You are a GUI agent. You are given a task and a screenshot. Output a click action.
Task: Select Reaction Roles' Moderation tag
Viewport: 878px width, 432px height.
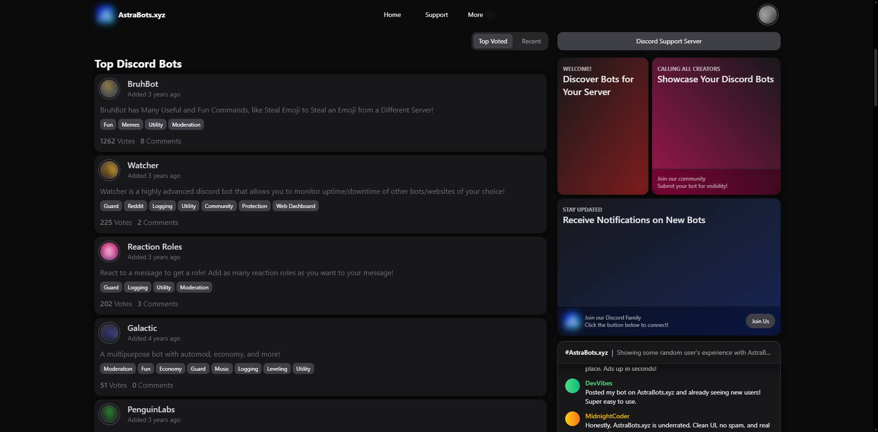pos(194,288)
